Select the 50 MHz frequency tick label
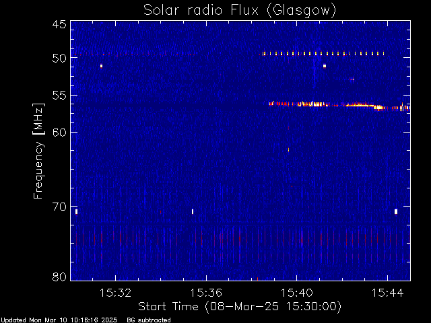 point(59,58)
